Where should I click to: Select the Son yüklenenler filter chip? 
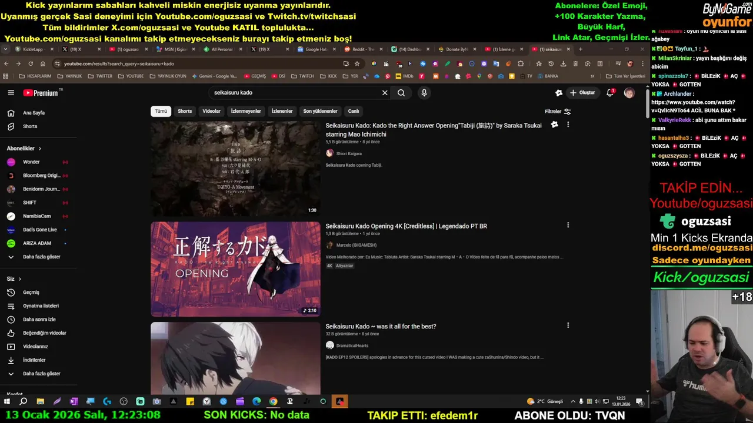[320, 111]
